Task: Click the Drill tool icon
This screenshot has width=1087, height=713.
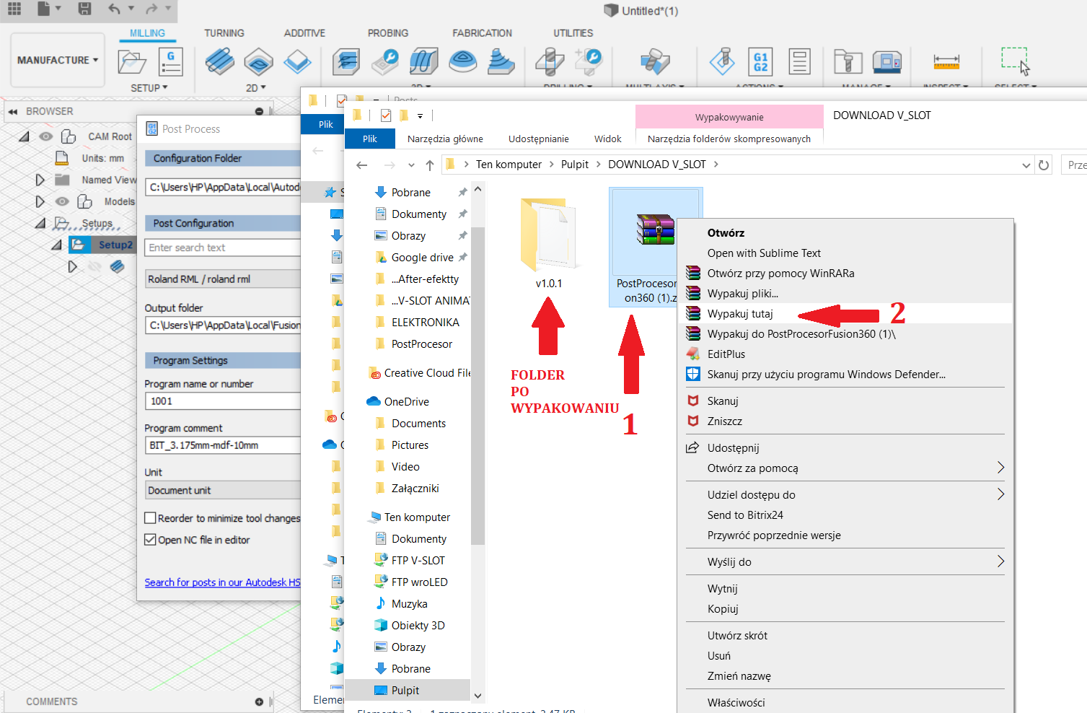Action: (x=550, y=61)
